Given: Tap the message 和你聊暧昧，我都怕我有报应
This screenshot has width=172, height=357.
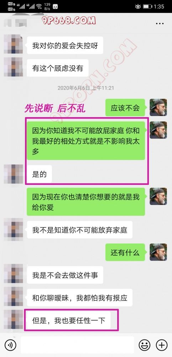Looking at the screenshot, I should coord(79,298).
